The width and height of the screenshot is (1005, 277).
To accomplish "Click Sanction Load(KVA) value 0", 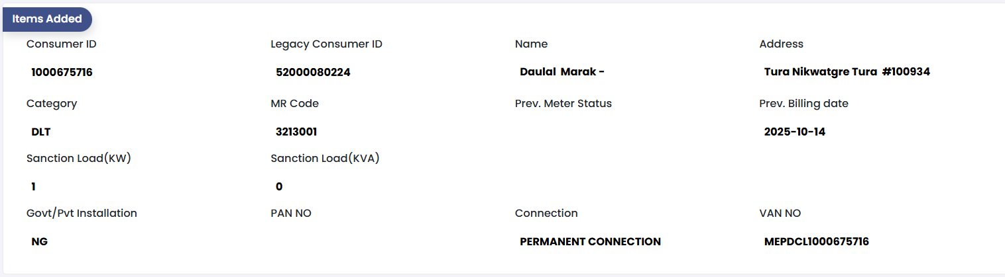I will click(x=279, y=187).
